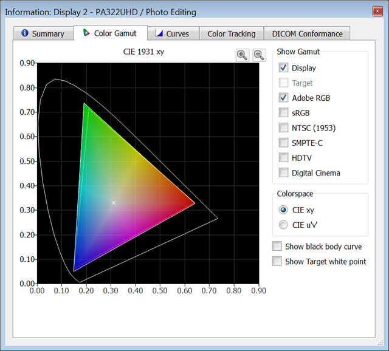Click the zoom in magnifier icon
389x351 pixels.
coord(242,55)
